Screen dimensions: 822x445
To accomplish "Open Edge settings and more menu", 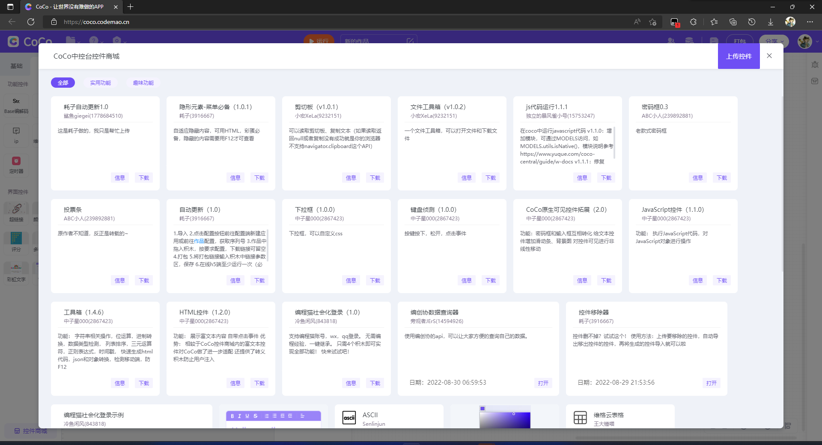I will pyautogui.click(x=810, y=22).
